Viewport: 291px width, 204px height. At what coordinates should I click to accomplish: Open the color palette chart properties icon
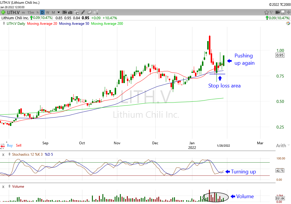tap(288, 23)
